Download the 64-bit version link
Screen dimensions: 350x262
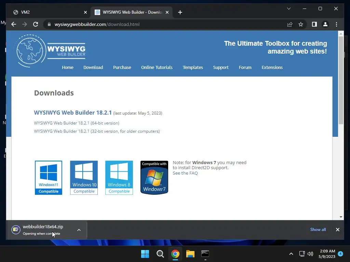point(77,123)
